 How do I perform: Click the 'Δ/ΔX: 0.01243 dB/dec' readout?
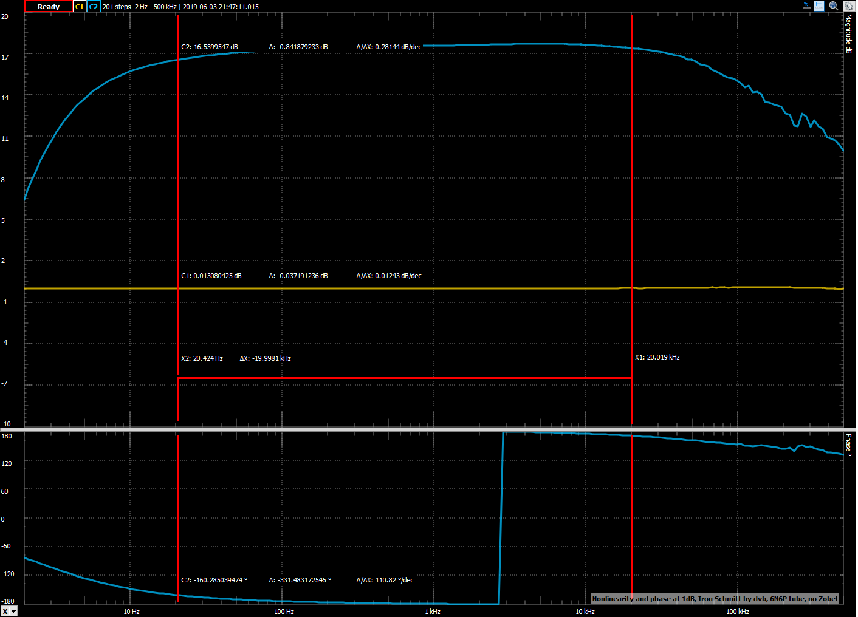(x=389, y=276)
